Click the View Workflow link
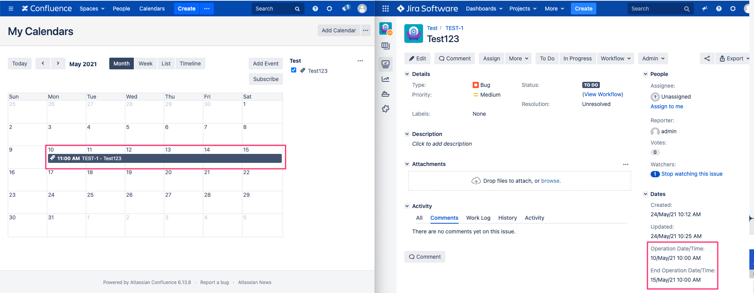Image resolution: width=754 pixels, height=293 pixels. 603,94
